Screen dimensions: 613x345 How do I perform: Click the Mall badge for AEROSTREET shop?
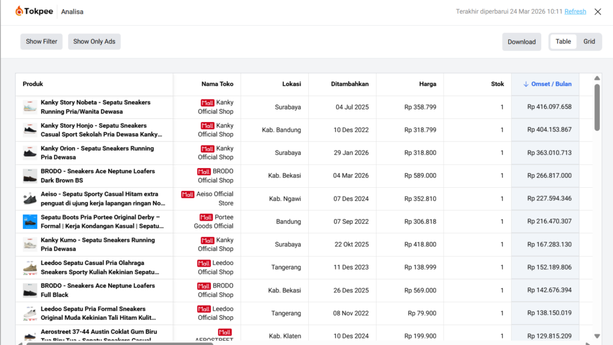224,332
